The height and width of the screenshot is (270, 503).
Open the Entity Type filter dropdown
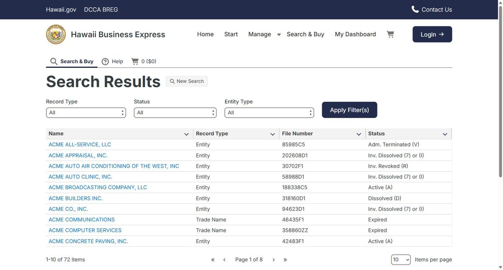[x=269, y=113]
